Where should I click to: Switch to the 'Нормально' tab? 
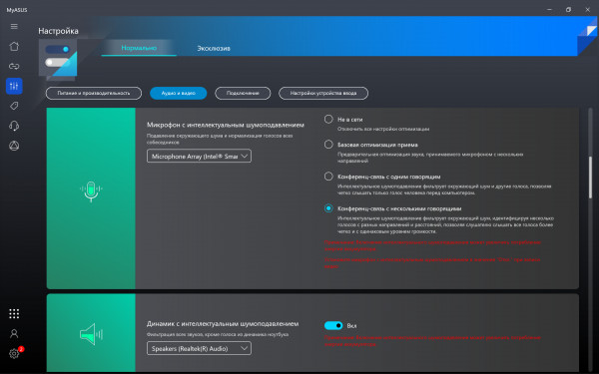coord(139,48)
